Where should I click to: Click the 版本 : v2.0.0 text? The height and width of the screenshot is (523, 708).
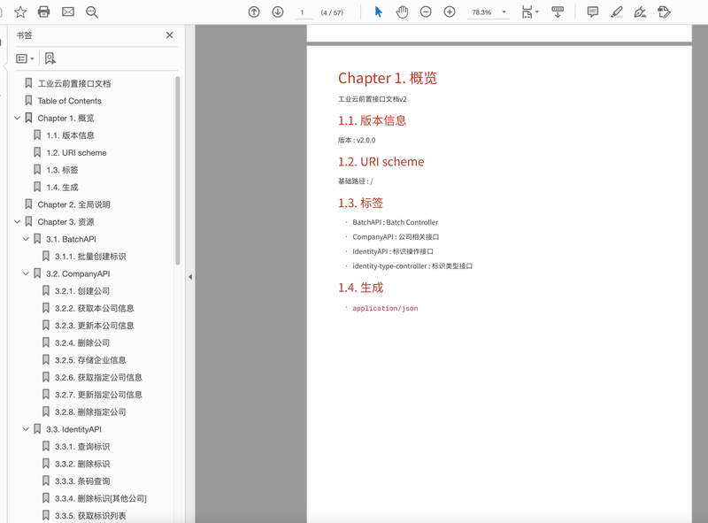[x=357, y=140]
